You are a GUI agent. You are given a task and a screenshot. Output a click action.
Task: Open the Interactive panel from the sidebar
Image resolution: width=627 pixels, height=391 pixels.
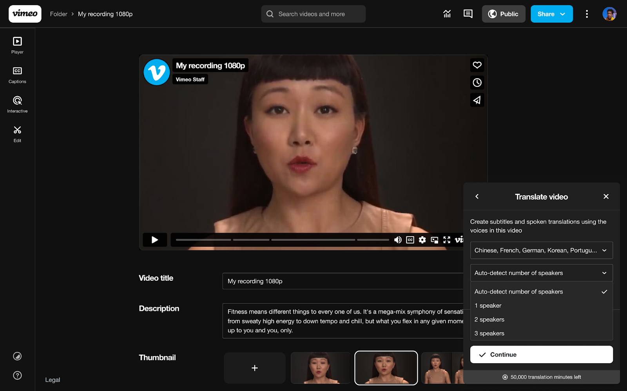(x=17, y=103)
